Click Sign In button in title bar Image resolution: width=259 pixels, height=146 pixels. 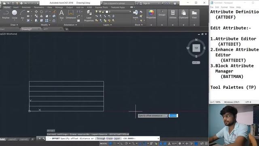146,3
